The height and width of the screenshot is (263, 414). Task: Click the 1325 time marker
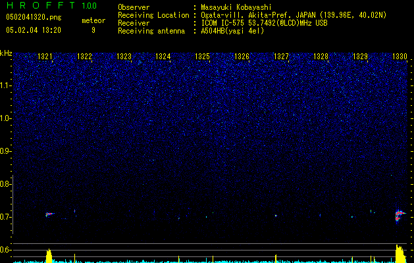(x=203, y=56)
